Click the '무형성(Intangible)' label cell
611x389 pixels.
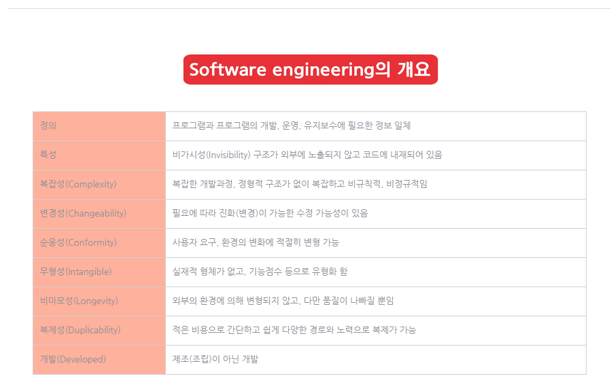tap(99, 272)
